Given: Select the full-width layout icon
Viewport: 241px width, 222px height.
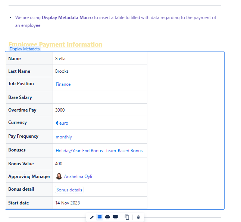Looking at the screenshot, I should [115, 217].
